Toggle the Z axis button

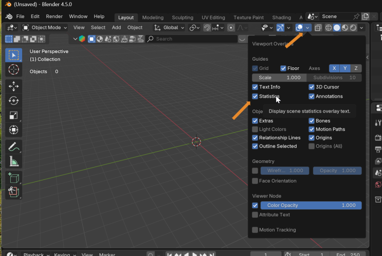coord(356,68)
